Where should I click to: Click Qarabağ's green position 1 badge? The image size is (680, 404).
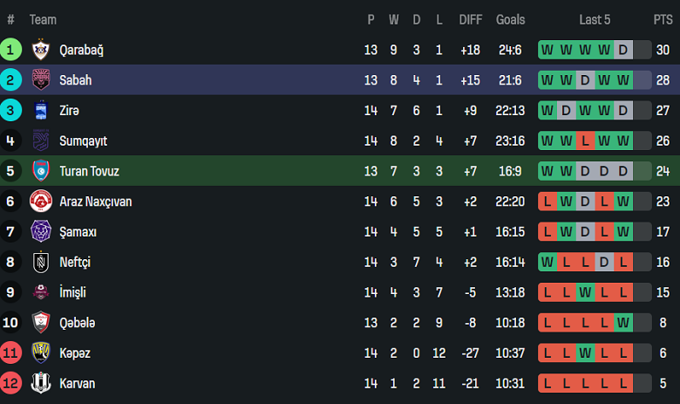pyautogui.click(x=11, y=50)
